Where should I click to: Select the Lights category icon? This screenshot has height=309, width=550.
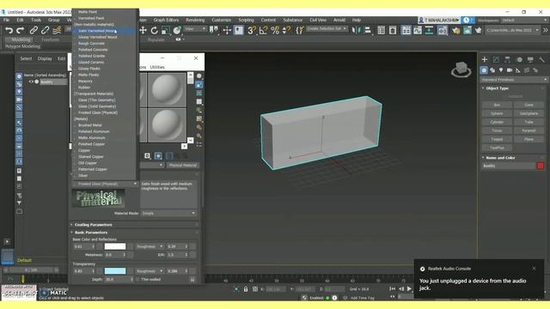click(501, 70)
